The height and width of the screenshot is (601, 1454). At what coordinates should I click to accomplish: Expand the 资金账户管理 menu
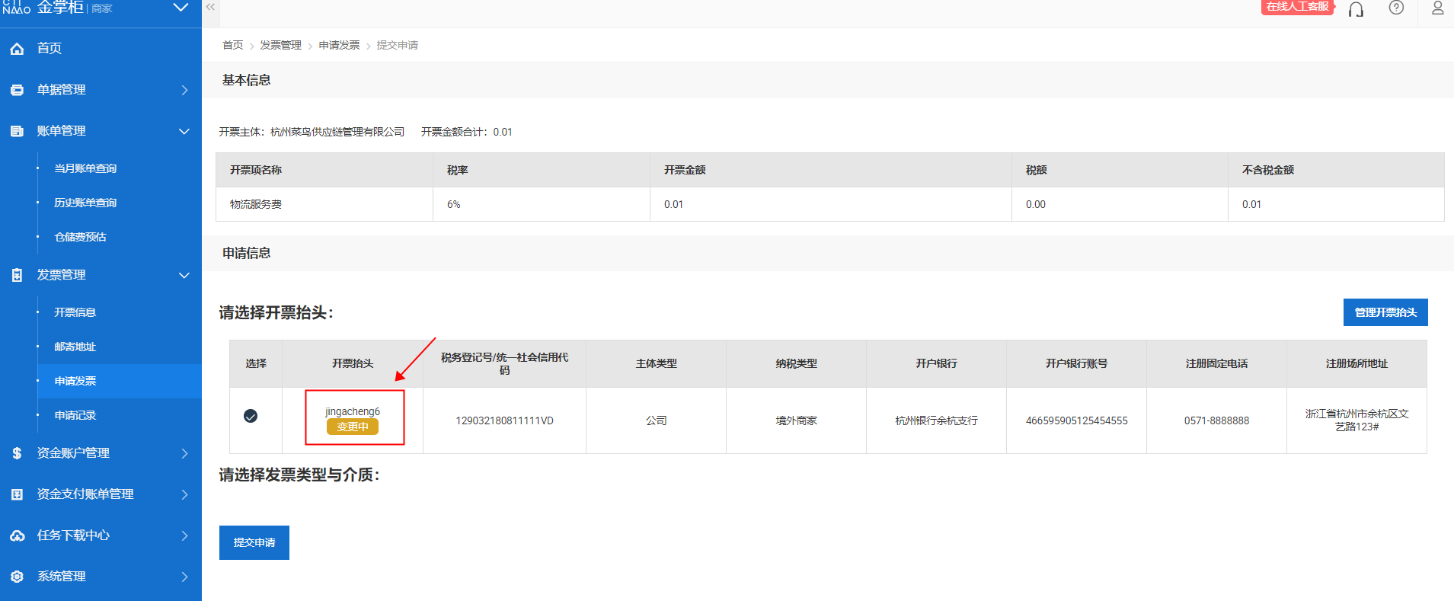(x=184, y=453)
